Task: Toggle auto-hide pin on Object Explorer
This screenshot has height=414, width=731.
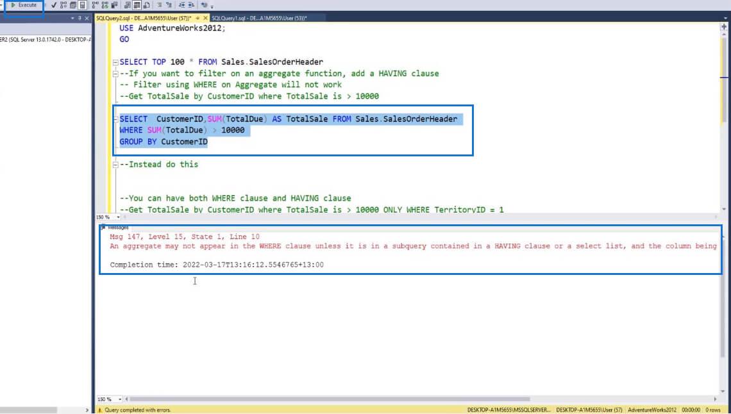Action: pos(80,18)
